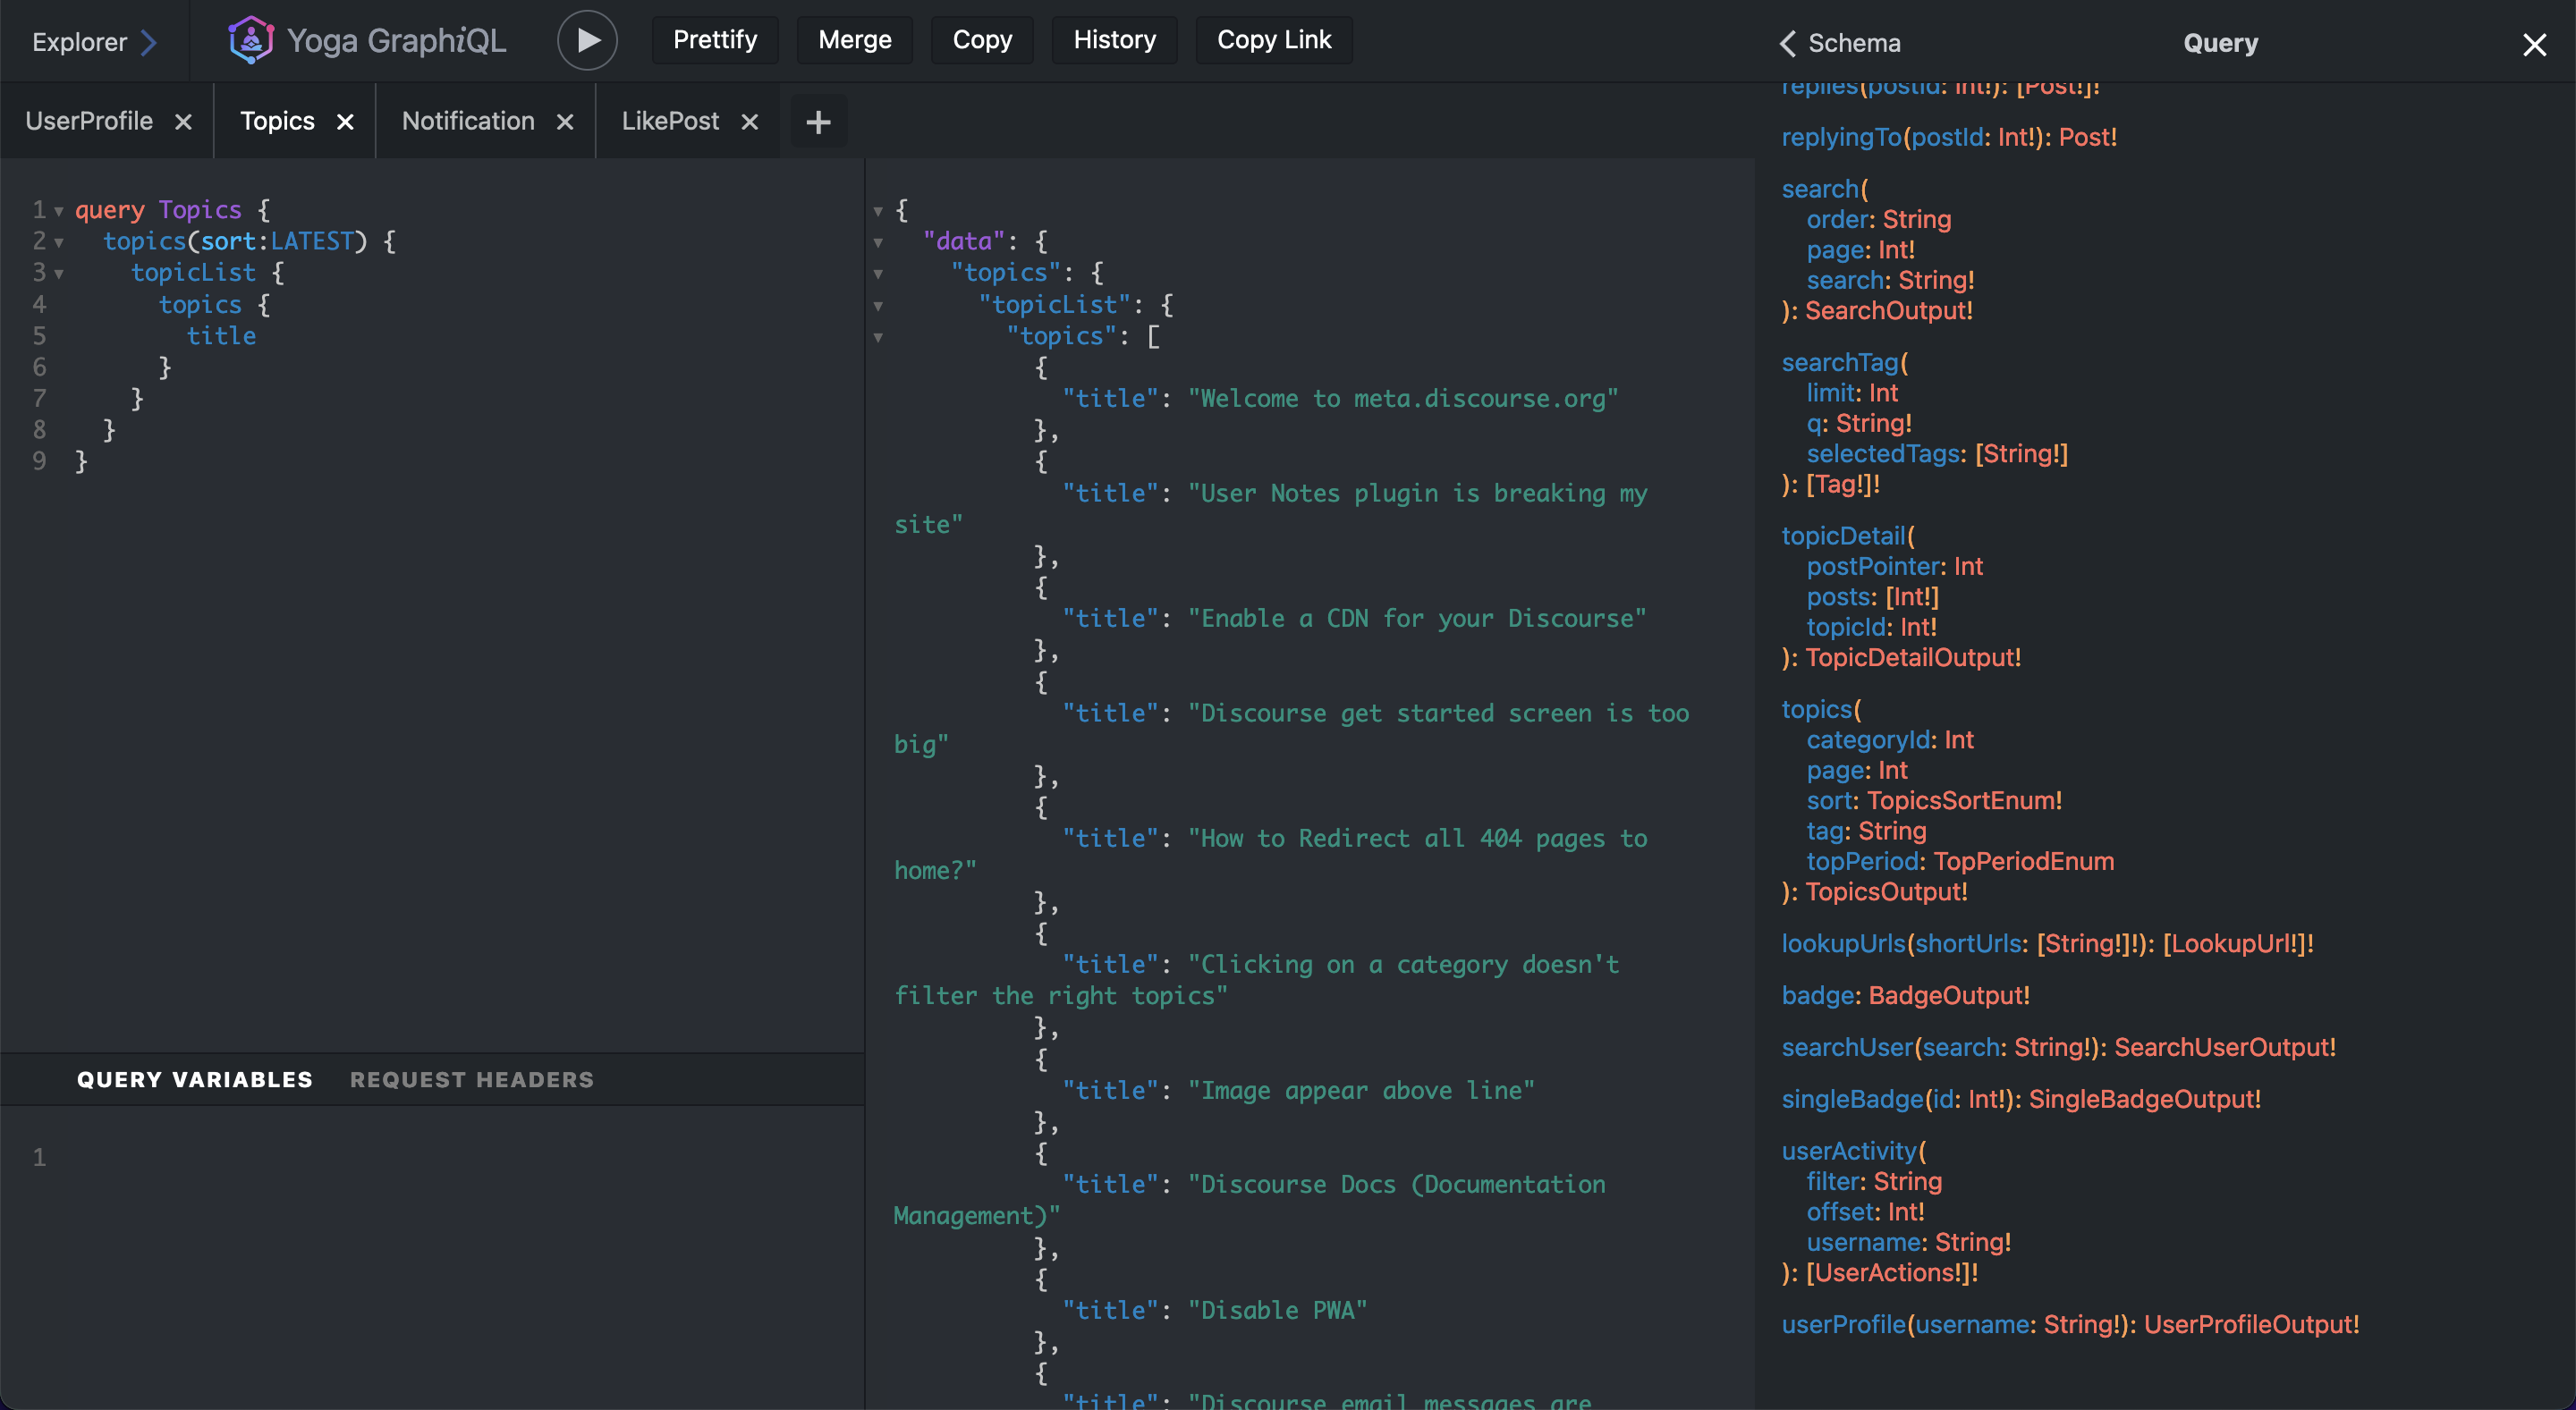Collapse the "data" result fold arrow

pyautogui.click(x=878, y=243)
